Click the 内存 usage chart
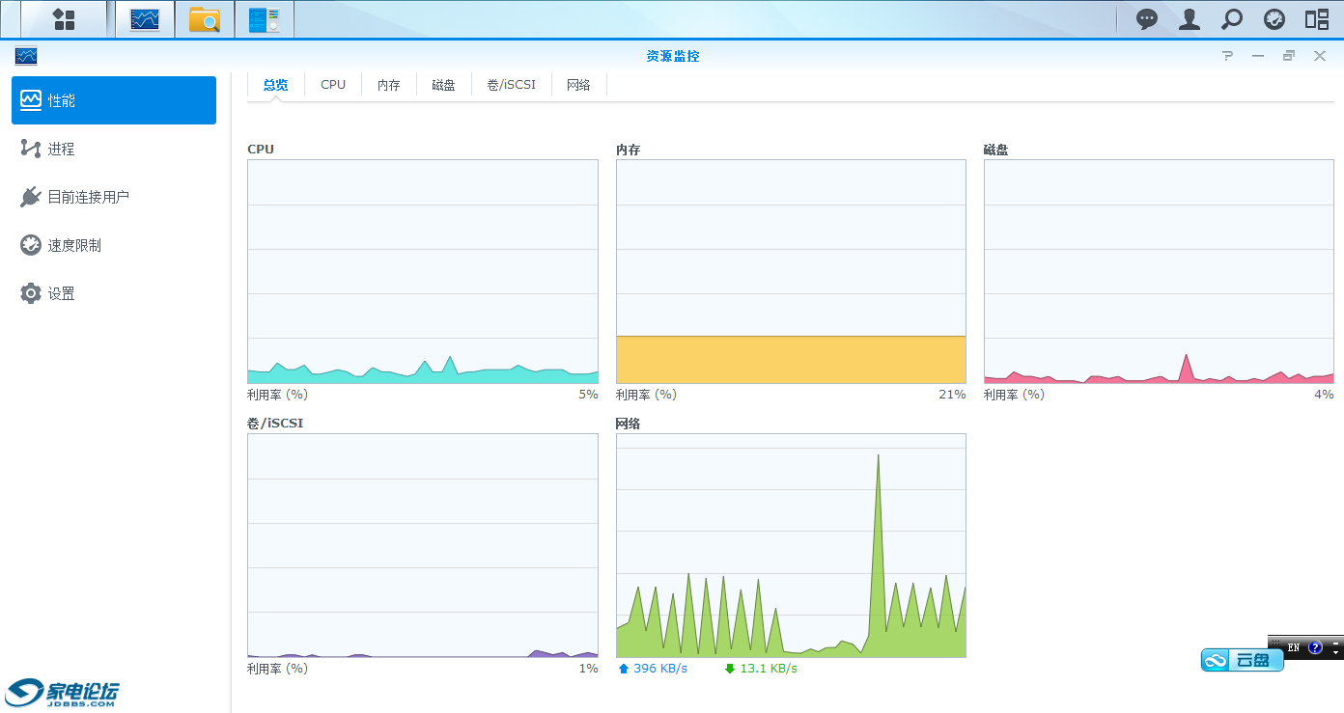1344x713 pixels. pos(791,271)
